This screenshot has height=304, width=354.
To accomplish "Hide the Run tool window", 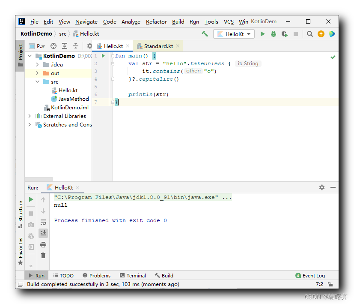I will coord(333,187).
